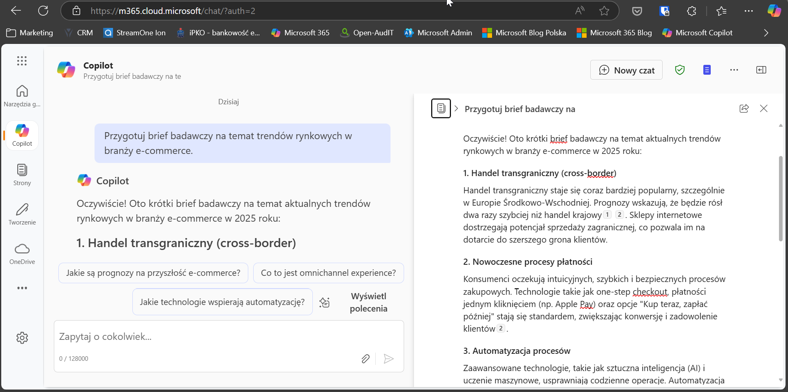The height and width of the screenshot is (392, 788).
Task: Click the paperclip attach file icon
Action: [365, 359]
